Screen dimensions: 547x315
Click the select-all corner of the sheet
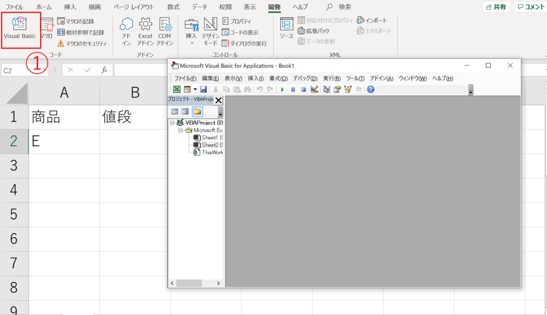click(14, 93)
